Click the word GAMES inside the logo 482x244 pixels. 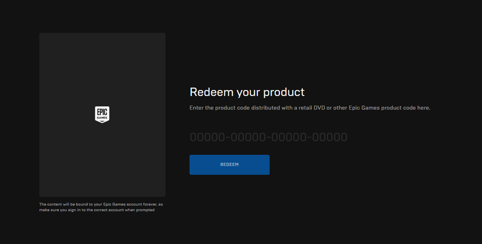click(102, 118)
